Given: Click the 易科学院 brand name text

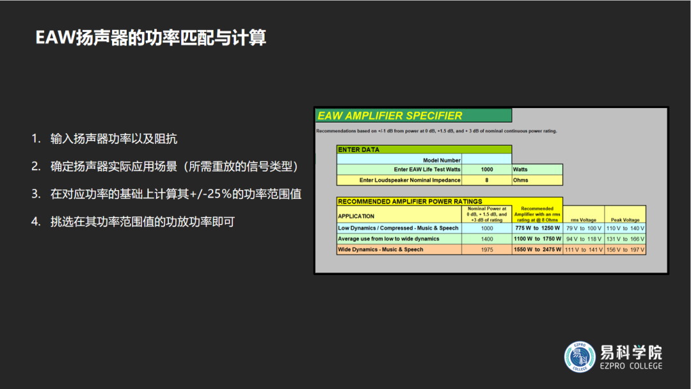Looking at the screenshot, I should (631, 353).
